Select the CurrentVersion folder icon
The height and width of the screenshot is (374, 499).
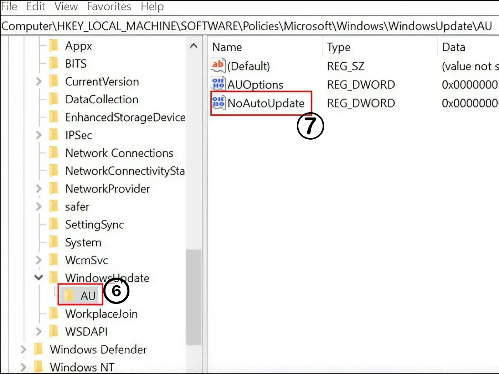tap(54, 81)
